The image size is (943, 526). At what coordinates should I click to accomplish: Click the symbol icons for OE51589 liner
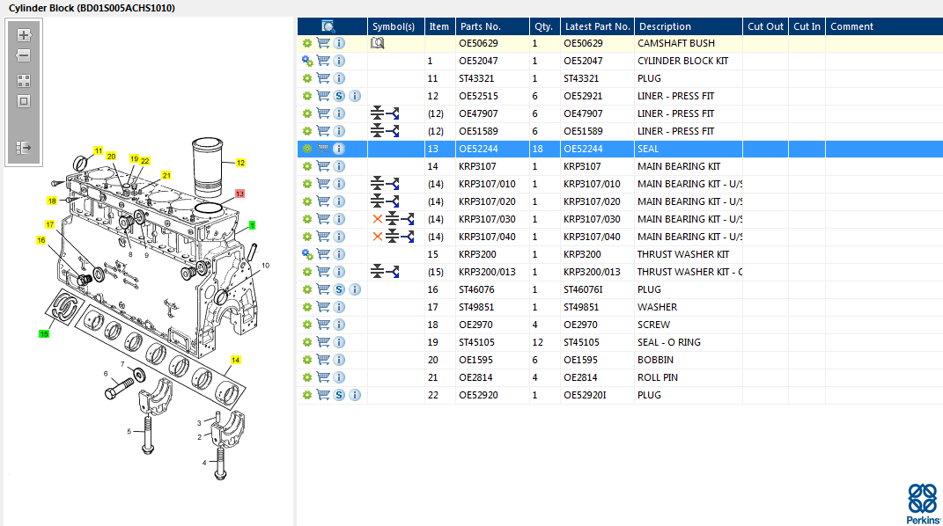[x=385, y=131]
